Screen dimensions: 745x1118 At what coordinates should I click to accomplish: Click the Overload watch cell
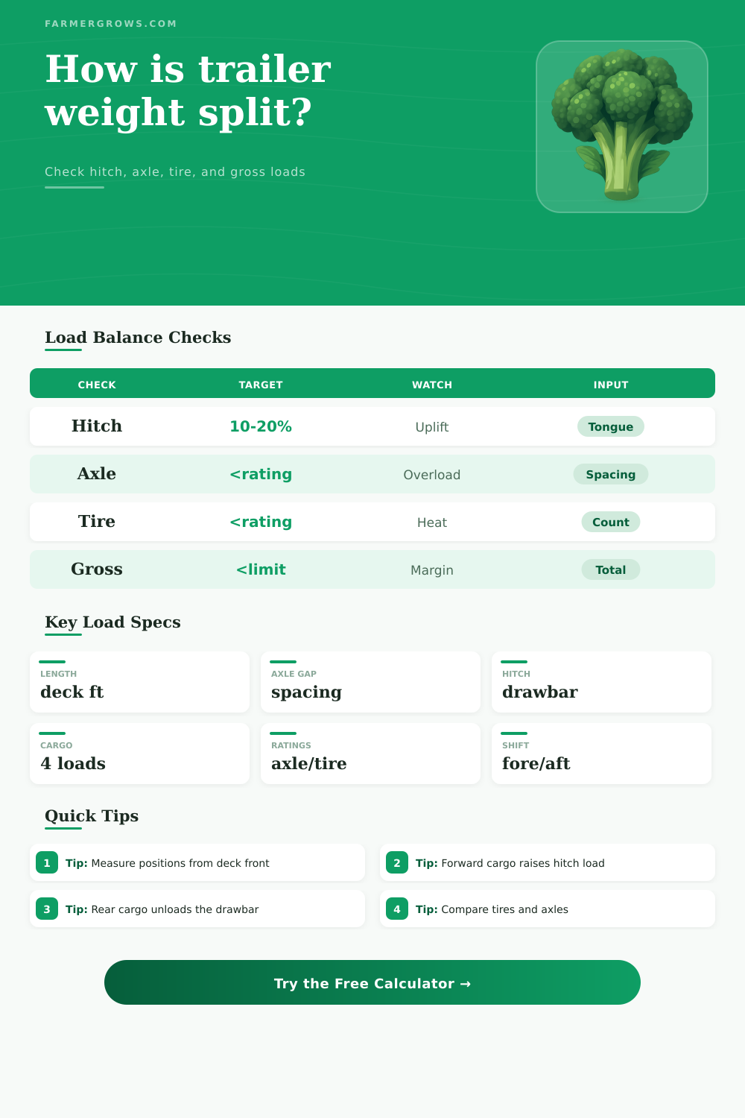[432, 475]
